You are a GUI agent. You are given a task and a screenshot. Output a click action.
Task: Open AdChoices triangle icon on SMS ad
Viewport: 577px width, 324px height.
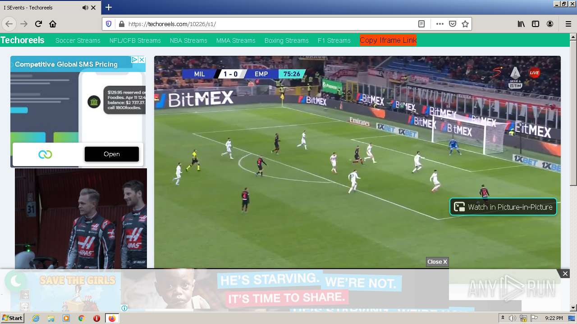134,59
